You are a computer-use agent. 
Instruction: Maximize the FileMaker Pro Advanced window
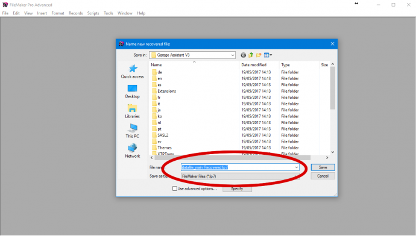tap(394, 5)
